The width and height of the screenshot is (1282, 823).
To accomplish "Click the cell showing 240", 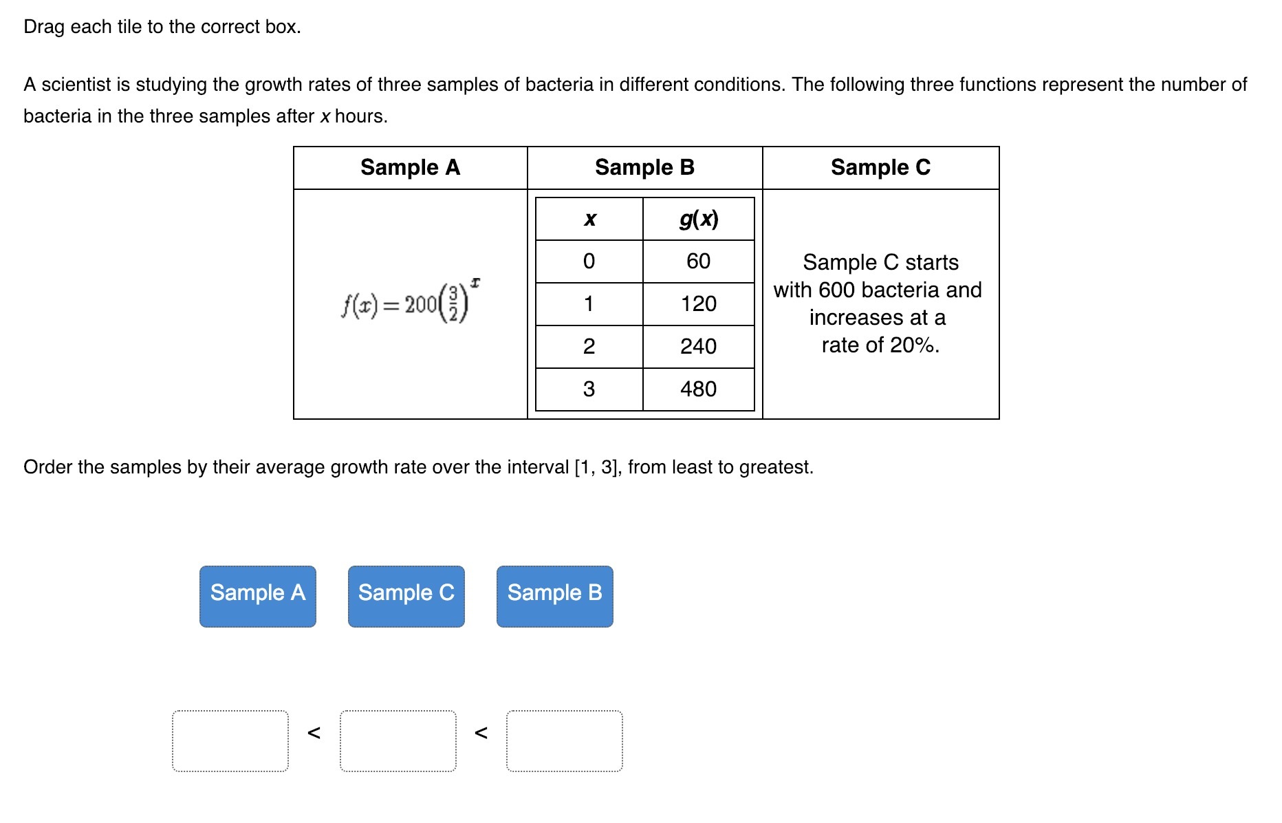I will (699, 347).
